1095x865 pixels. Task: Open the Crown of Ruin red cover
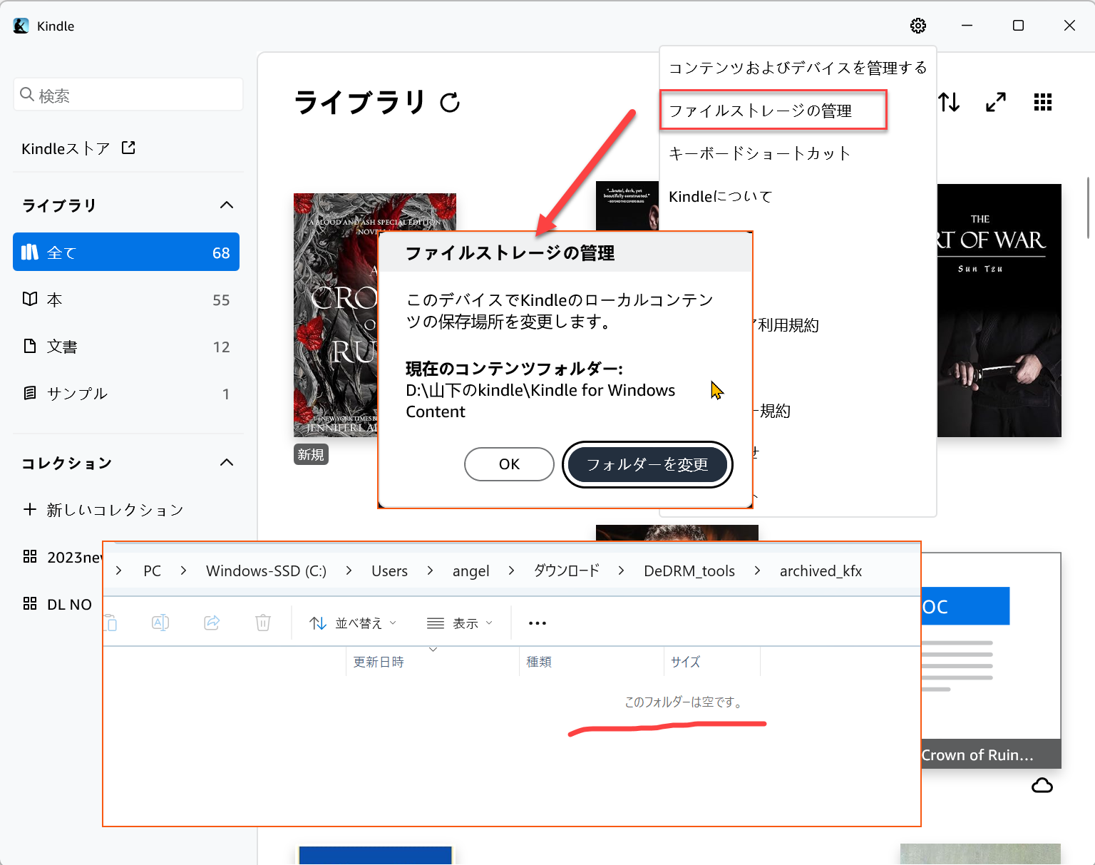tap(336, 314)
